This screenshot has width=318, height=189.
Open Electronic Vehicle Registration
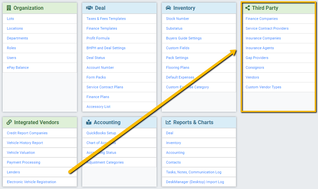[x=31, y=182]
